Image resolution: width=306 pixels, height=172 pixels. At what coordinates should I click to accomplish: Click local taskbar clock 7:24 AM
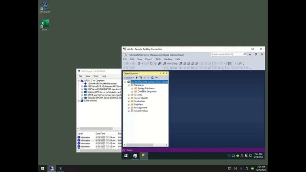point(261,169)
